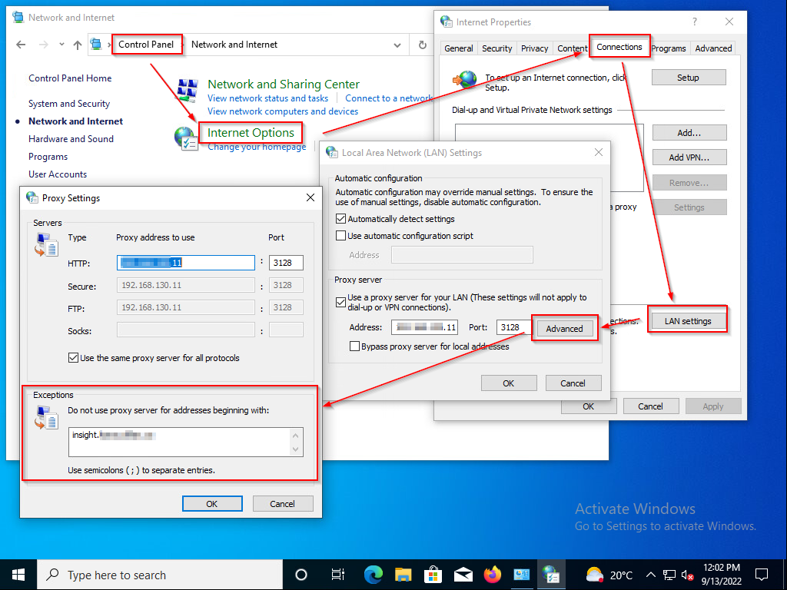The image size is (787, 590).
Task: Open Microsoft Edge from the taskbar
Action: tap(373, 575)
